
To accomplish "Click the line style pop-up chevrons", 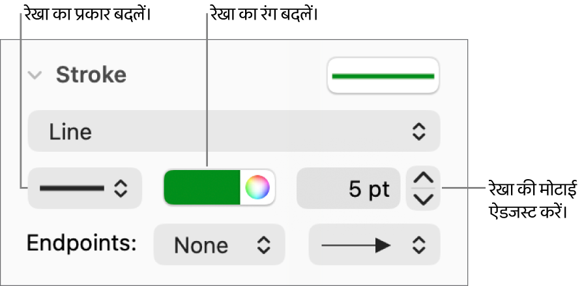I will pos(121,189).
